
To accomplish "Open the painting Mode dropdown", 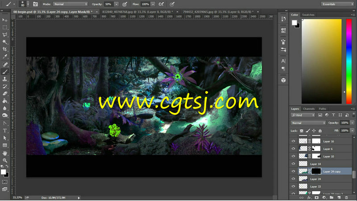I will 70,4.
